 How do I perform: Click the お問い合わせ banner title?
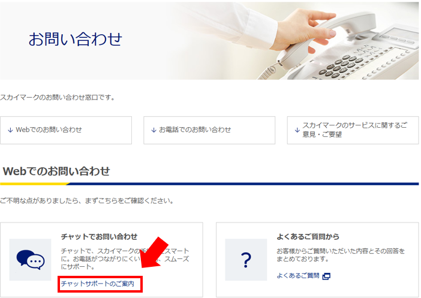(76, 39)
